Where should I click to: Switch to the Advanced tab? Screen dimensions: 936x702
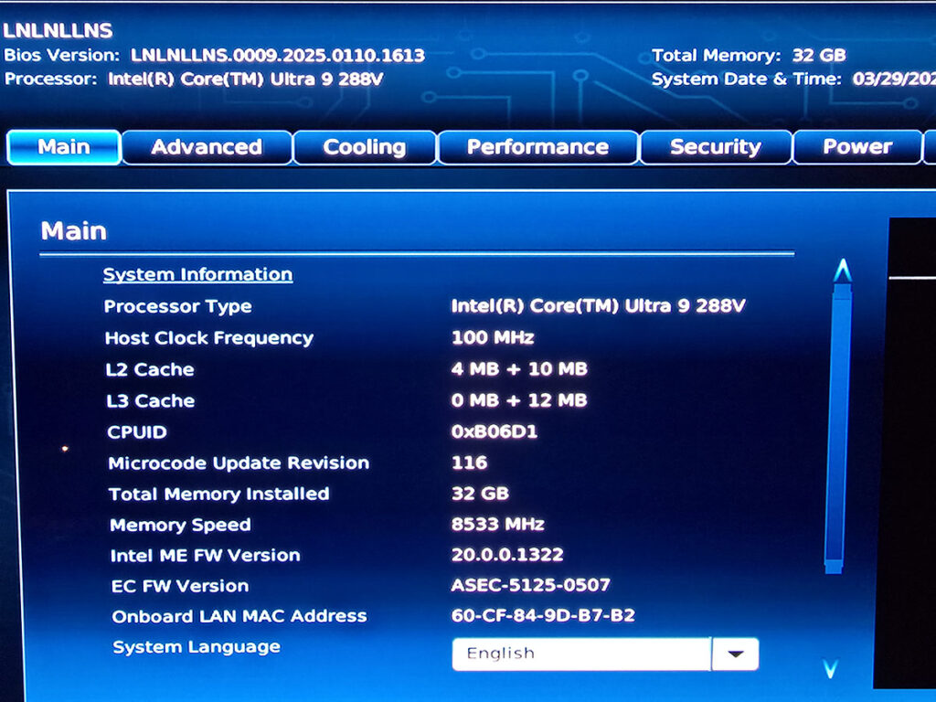click(x=207, y=147)
